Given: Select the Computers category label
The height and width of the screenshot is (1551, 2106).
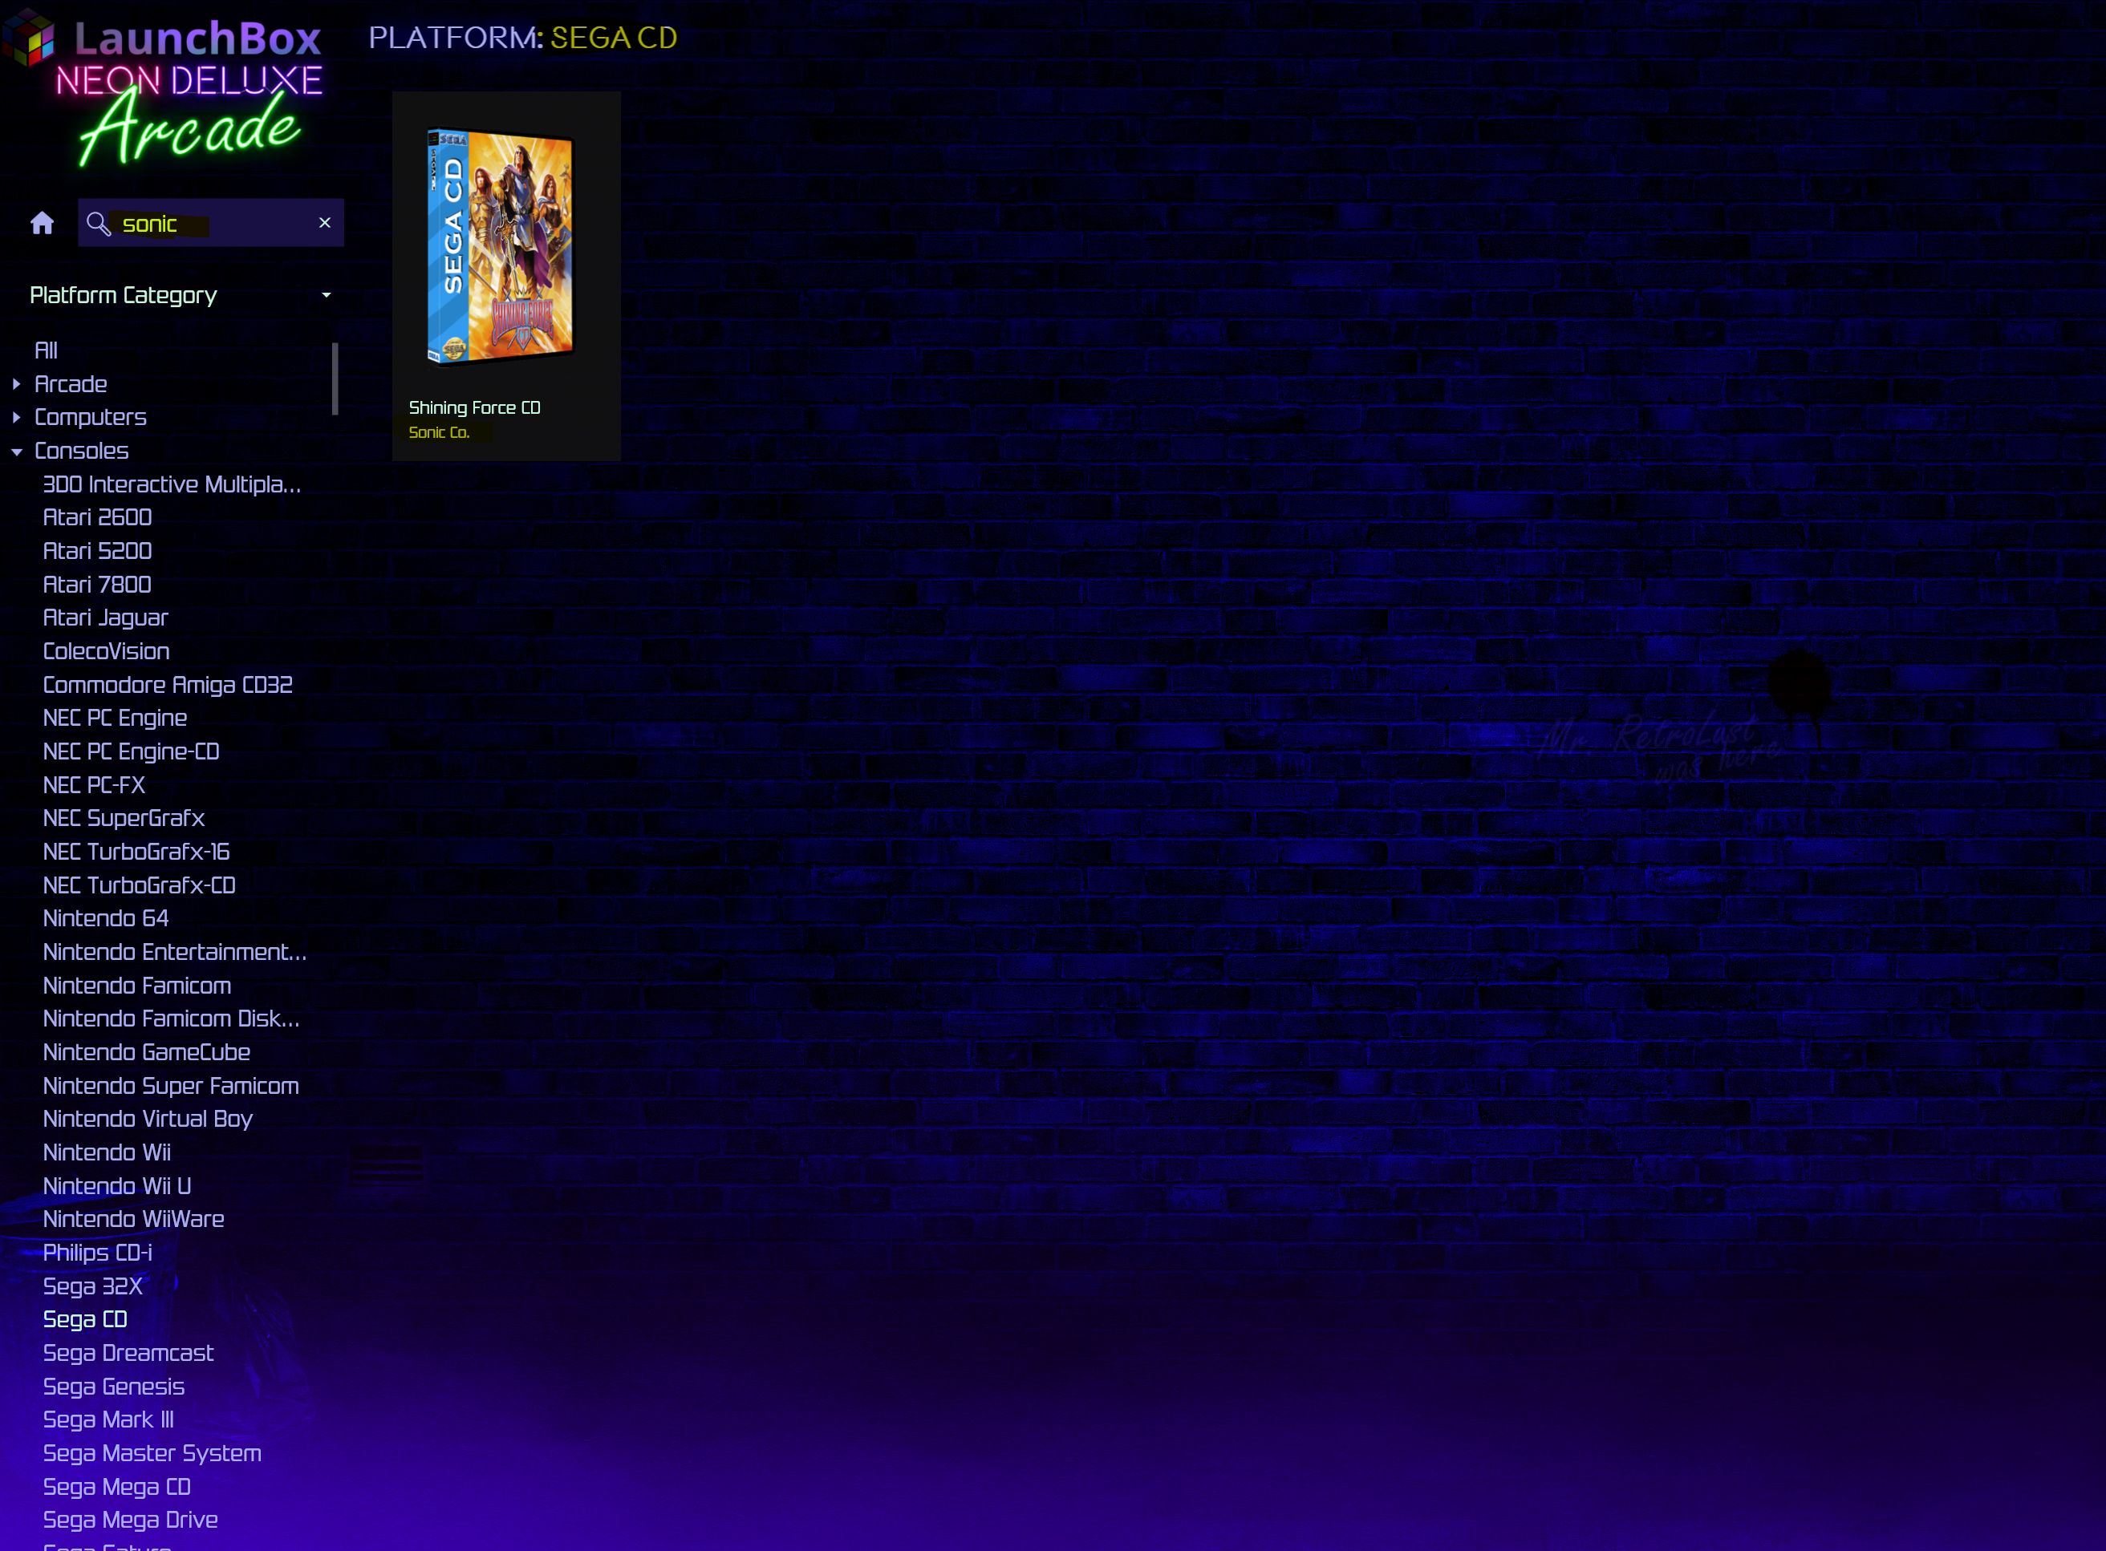Looking at the screenshot, I should 90,417.
